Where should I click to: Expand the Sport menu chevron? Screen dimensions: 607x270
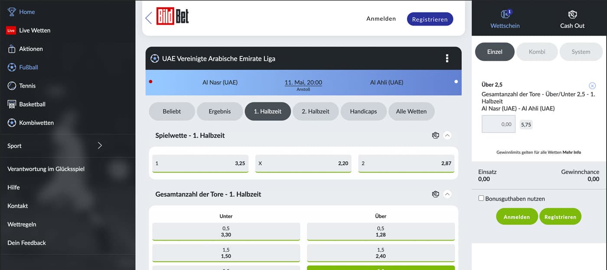click(100, 146)
